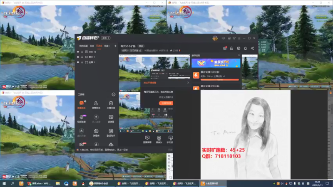
Task: Click the room category pill with pencil icon
Action: pos(132,50)
